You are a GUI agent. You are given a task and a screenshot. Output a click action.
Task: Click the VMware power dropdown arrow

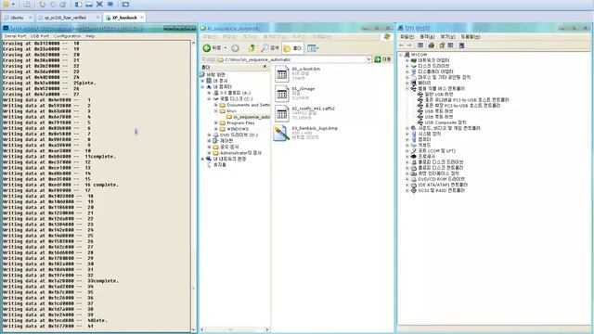pos(13,4)
